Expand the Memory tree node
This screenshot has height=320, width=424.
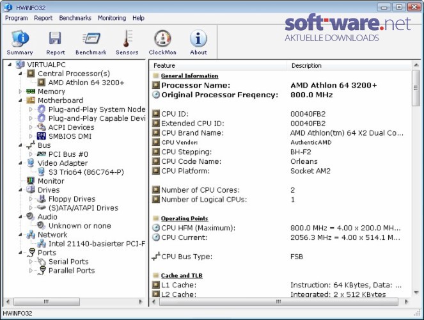click(20, 92)
